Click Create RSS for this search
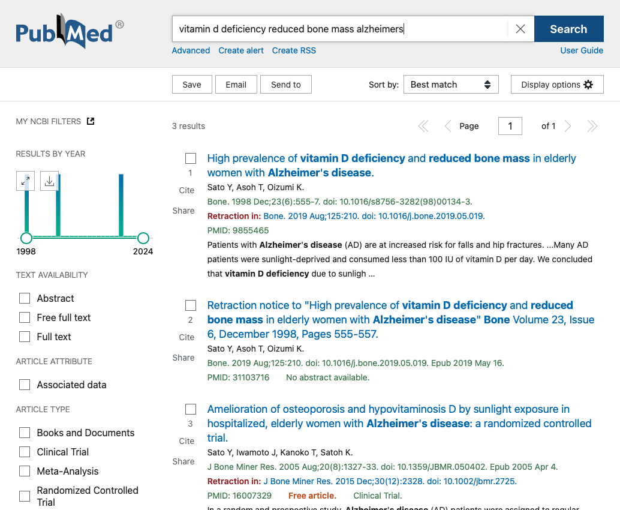Image resolution: width=620 pixels, height=510 pixels. 294,50
